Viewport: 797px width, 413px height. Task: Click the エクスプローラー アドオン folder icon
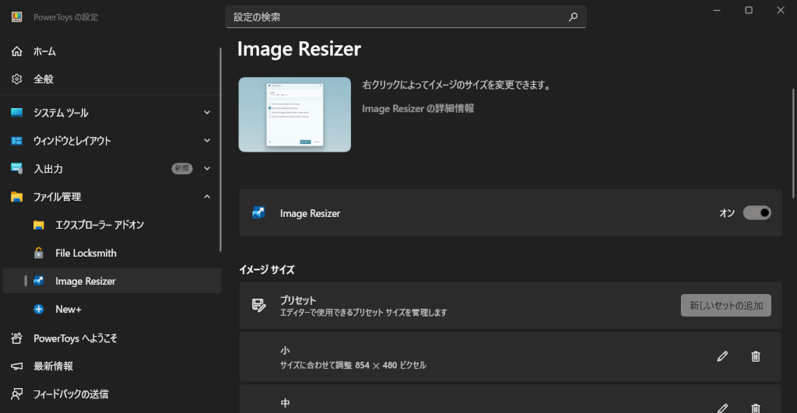click(39, 225)
